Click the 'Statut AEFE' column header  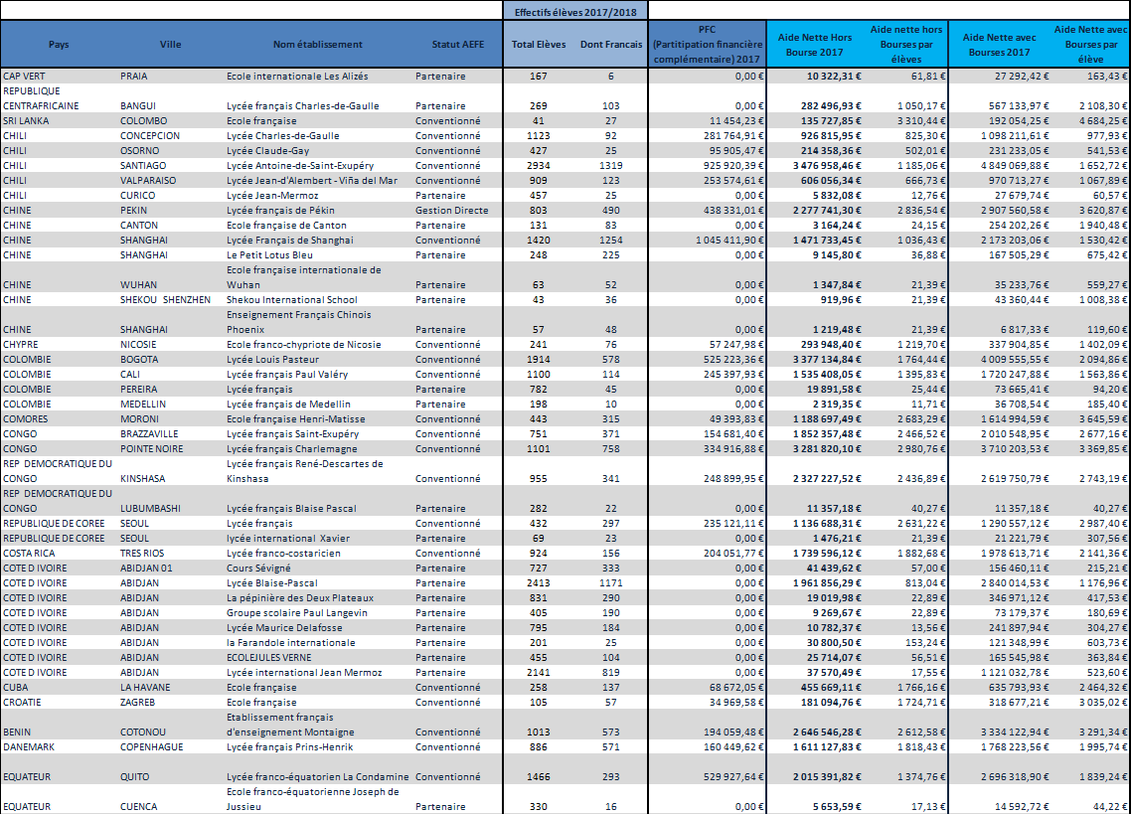[x=458, y=45]
